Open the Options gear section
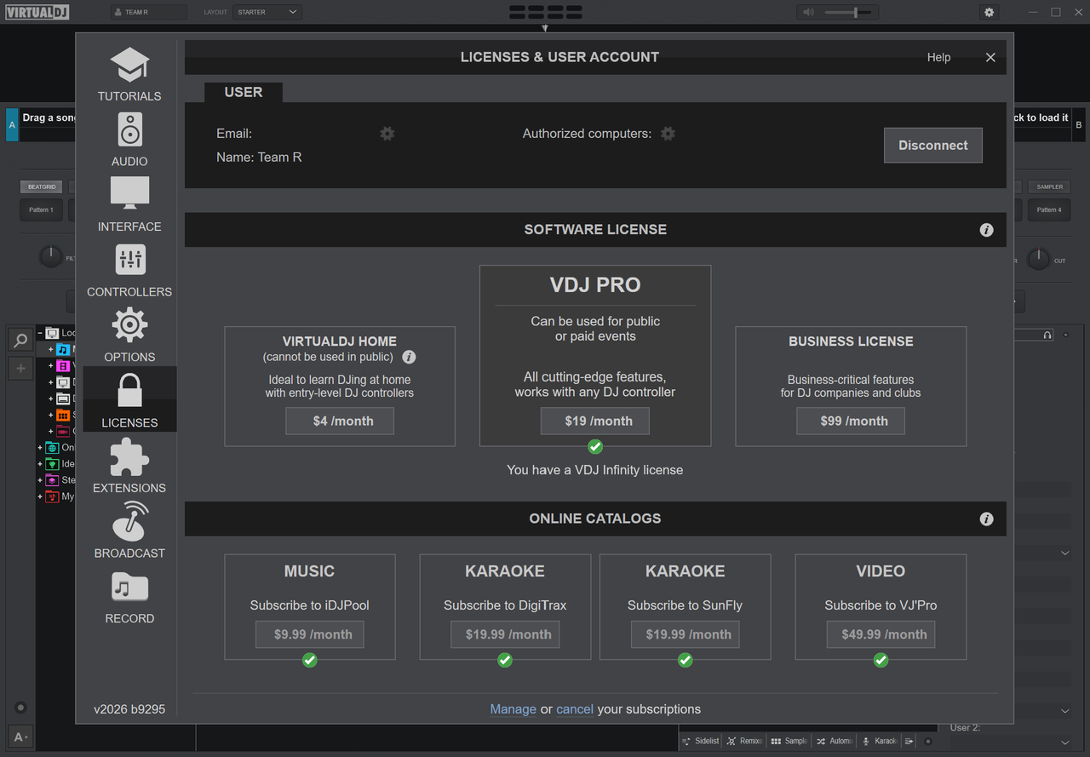Screen dimensions: 1090x757 pos(129,335)
